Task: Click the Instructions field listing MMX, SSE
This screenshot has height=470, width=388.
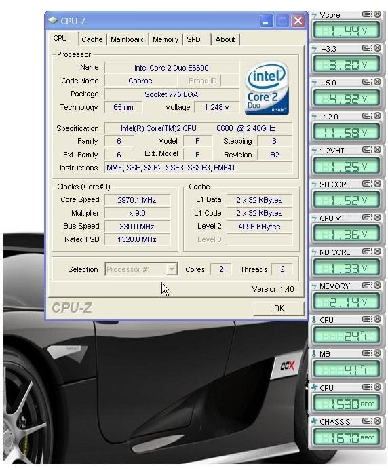Action: tap(198, 168)
